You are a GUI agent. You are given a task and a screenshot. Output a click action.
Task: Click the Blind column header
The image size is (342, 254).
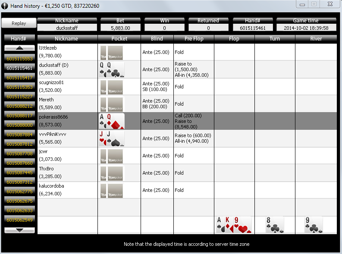[x=157, y=38]
